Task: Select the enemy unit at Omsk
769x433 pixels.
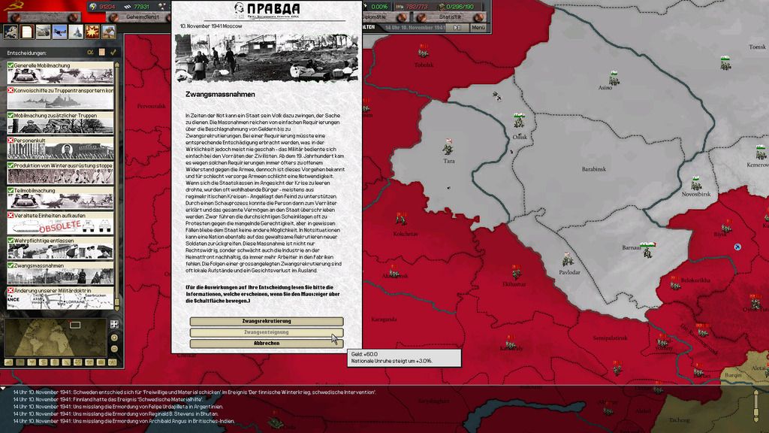Action: pos(519,120)
